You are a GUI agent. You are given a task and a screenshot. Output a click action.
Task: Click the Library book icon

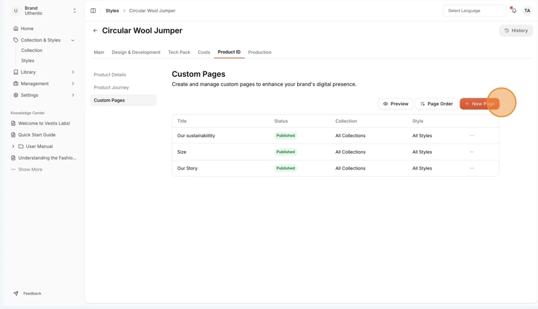[16, 72]
